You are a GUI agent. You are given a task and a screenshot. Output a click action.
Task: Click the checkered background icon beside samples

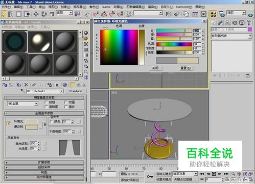point(86,44)
